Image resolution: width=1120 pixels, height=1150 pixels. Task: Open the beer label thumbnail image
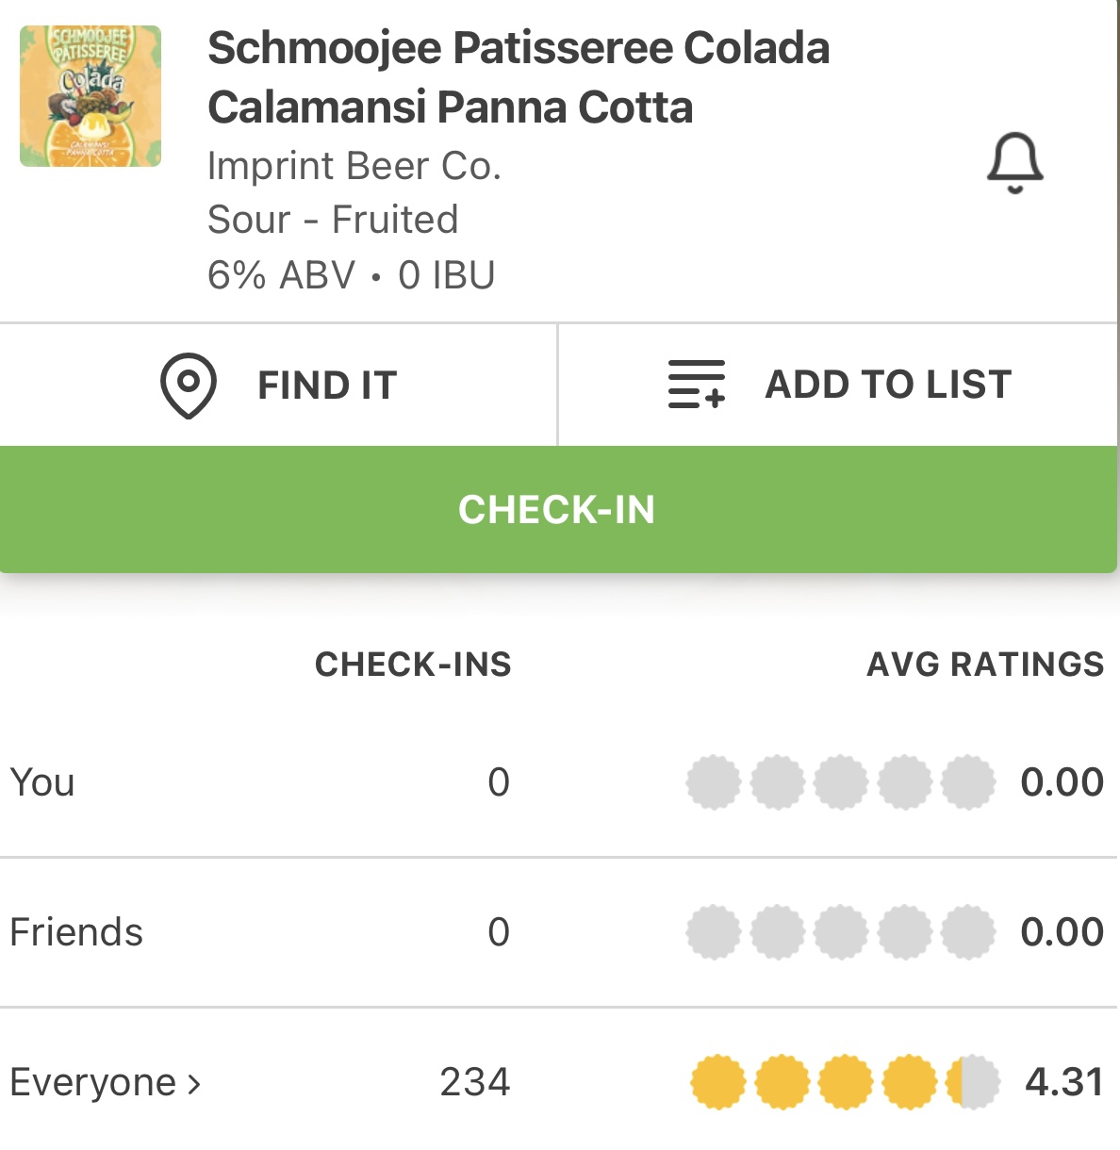(91, 96)
